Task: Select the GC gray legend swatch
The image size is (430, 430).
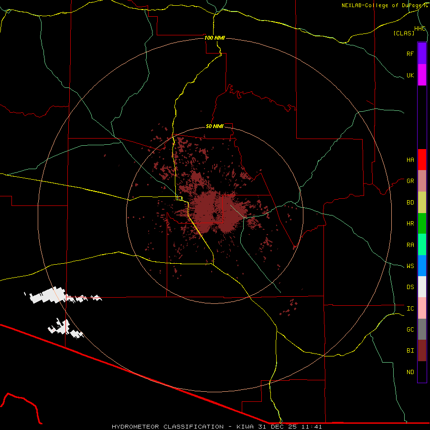Action: [422, 329]
